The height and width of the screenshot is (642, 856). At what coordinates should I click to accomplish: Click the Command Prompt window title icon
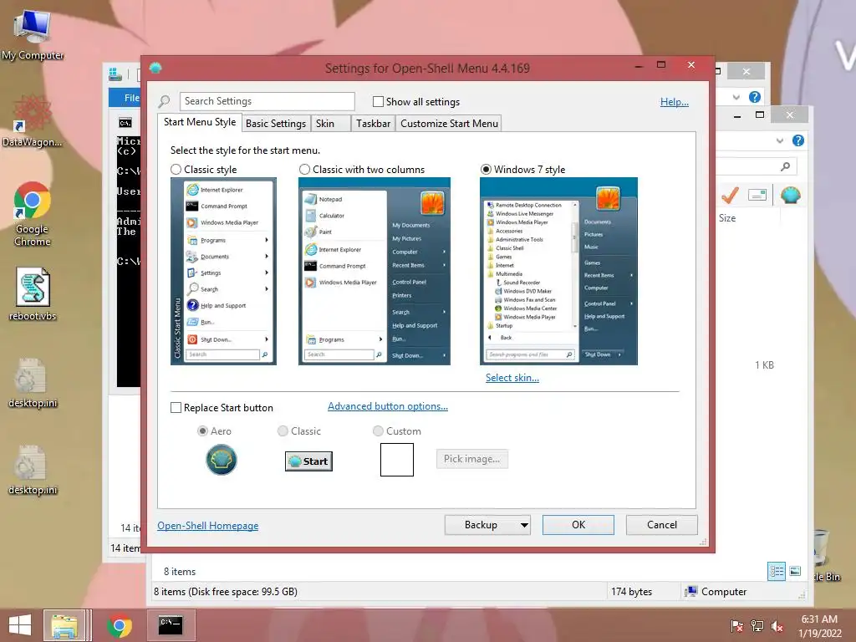pos(125,123)
